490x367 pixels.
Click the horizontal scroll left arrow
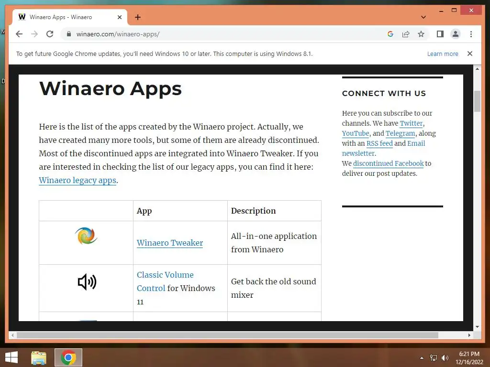pyautogui.click(x=12, y=335)
